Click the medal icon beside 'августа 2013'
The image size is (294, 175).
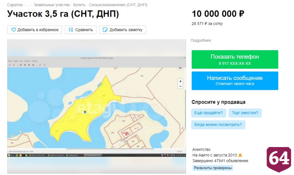pyautogui.click(x=240, y=155)
